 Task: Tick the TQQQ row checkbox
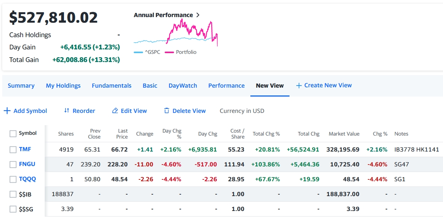13,179
